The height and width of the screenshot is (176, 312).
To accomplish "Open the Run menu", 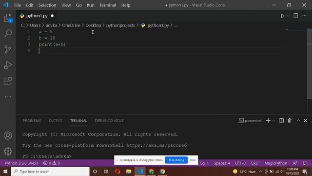I will (x=91, y=5).
